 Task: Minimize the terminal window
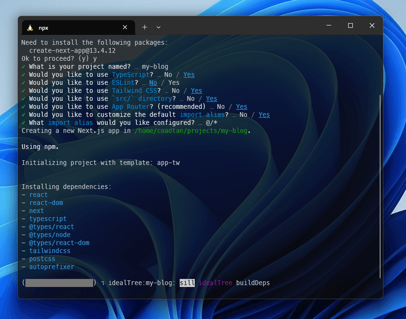pyautogui.click(x=329, y=25)
